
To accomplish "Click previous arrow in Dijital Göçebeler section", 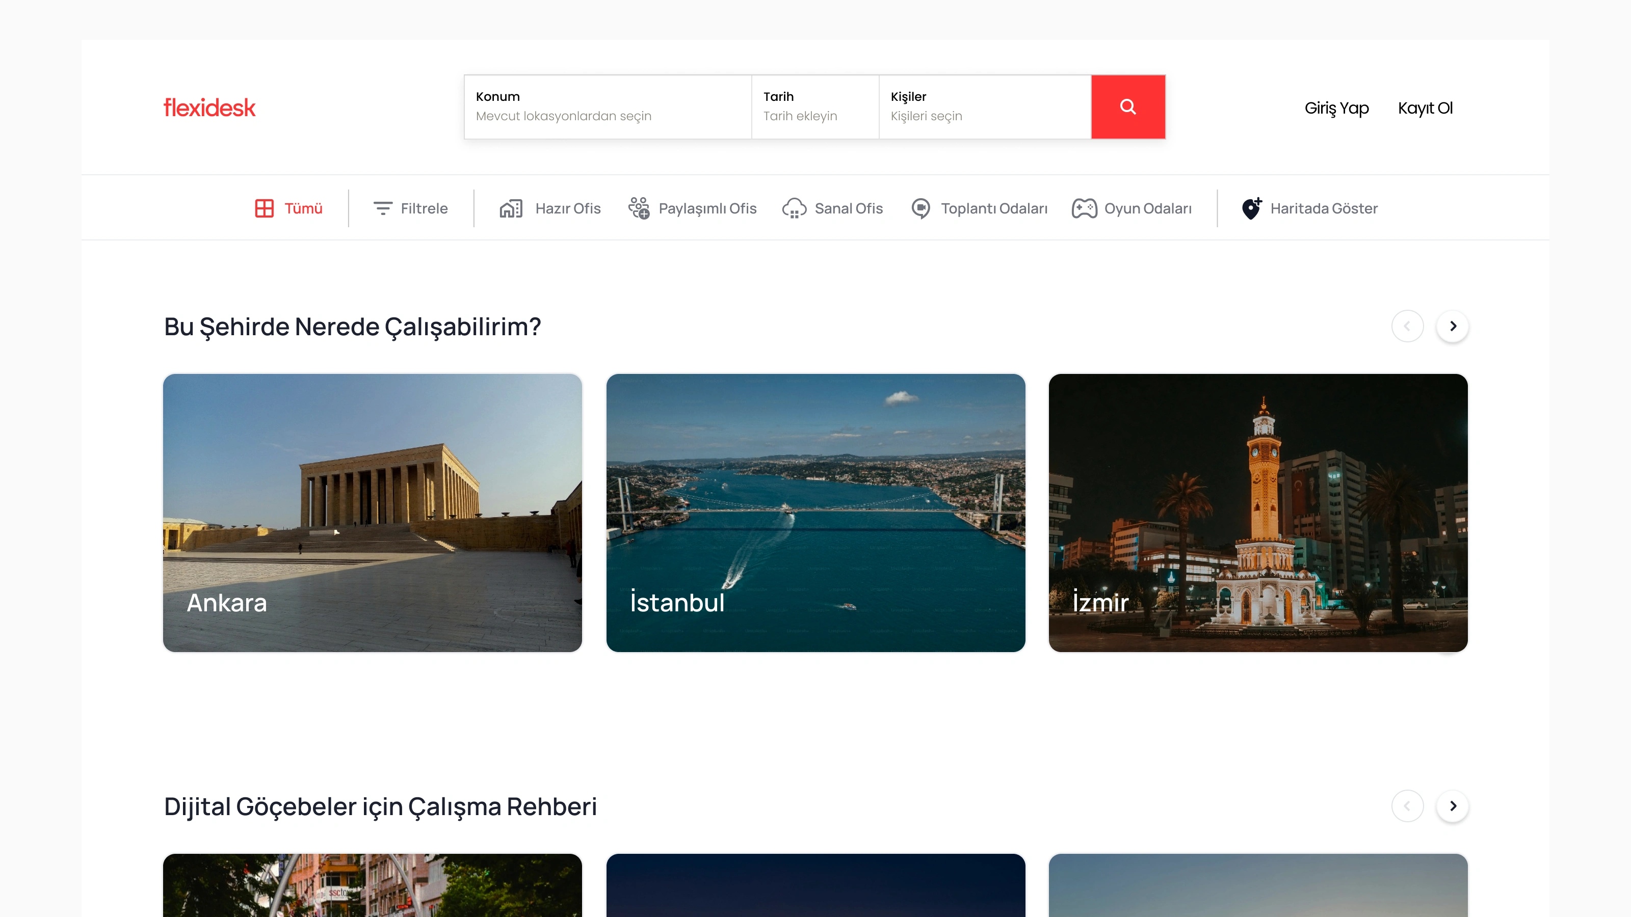I will 1407,805.
